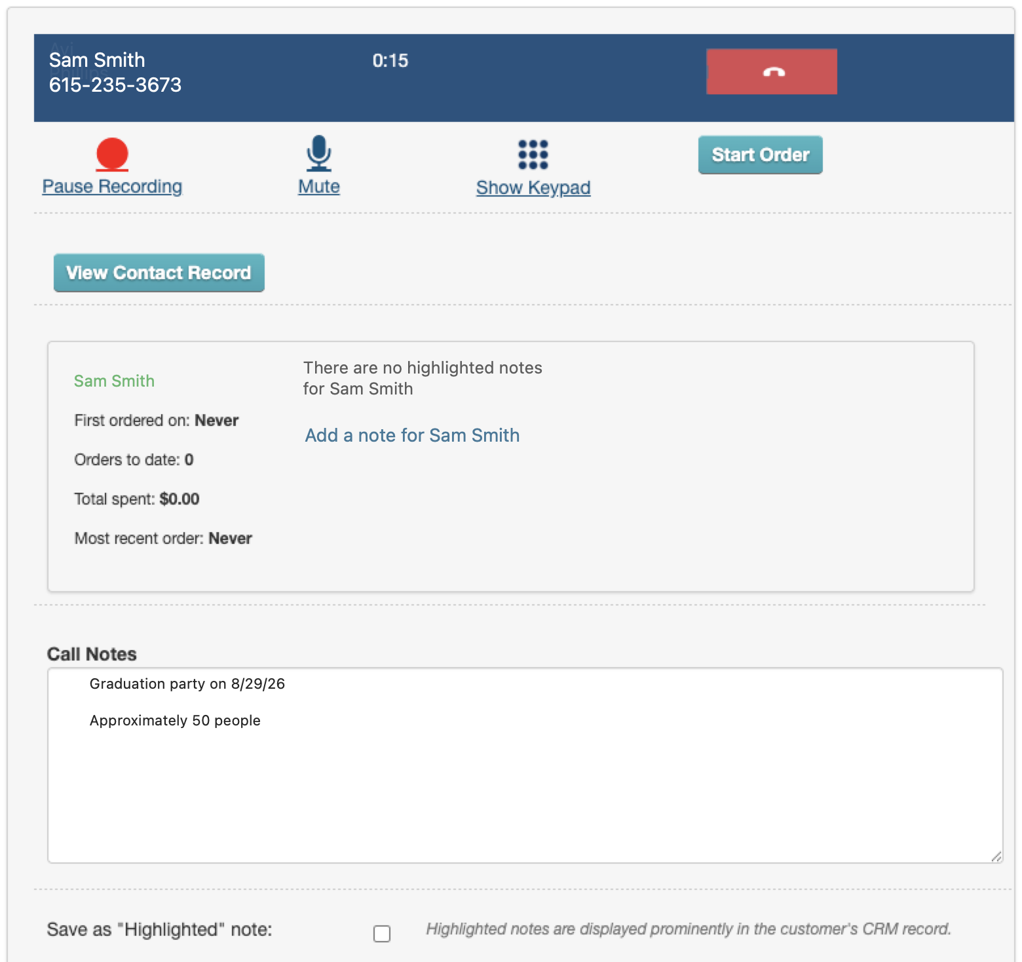Select 'There are no highlighted notes' message
The image size is (1022, 962).
coord(423,378)
